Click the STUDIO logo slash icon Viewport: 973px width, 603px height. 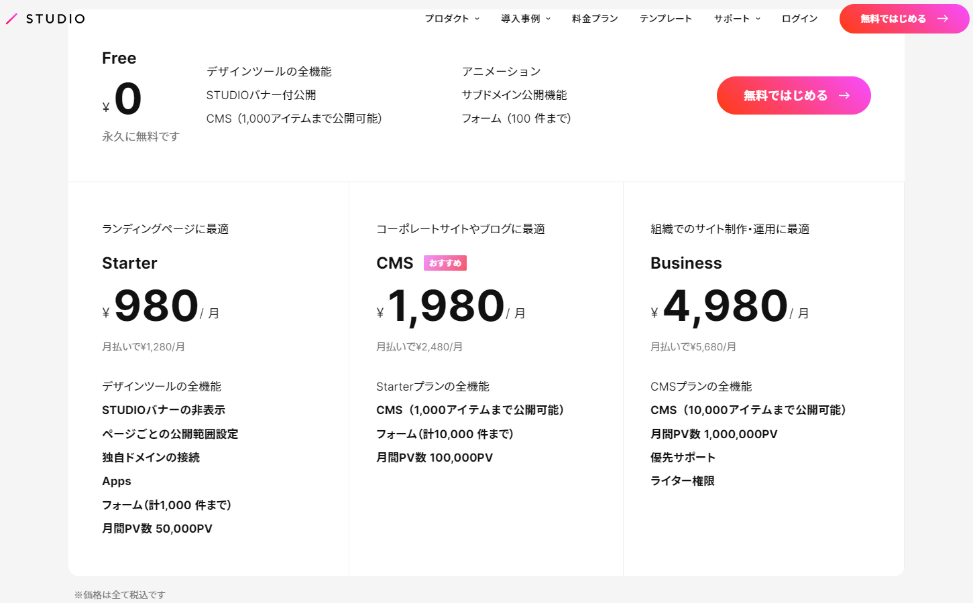pos(11,19)
